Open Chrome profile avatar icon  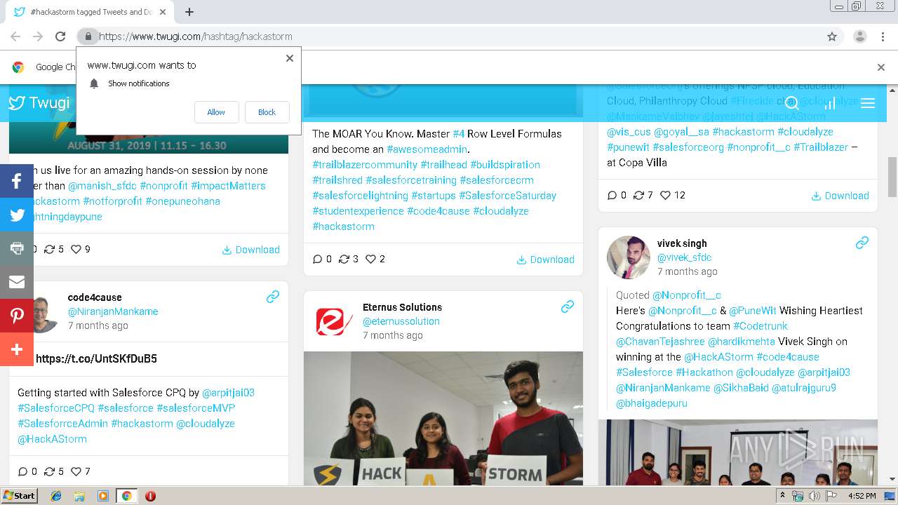tap(859, 36)
